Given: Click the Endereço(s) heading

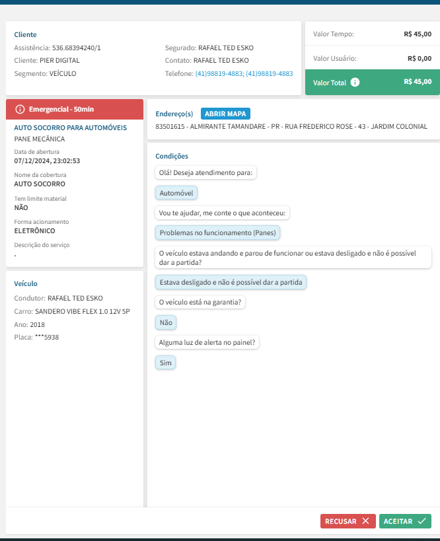Looking at the screenshot, I should coord(174,114).
